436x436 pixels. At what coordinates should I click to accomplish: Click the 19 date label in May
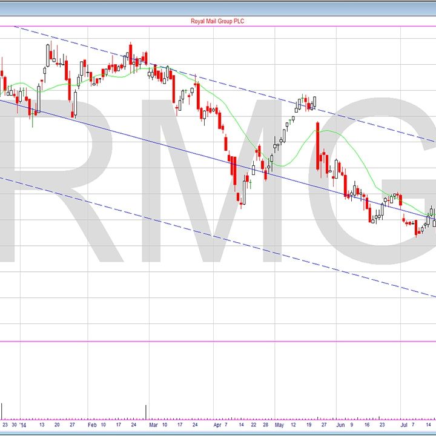(x=309, y=424)
